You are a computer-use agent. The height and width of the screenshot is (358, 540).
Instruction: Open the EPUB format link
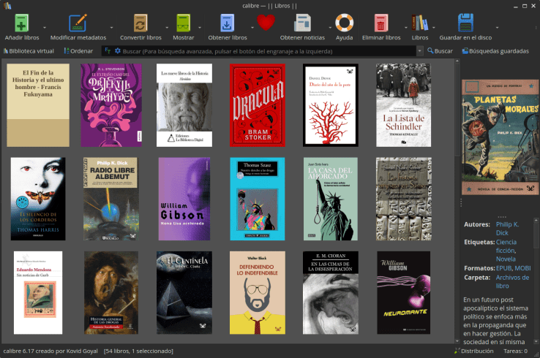(503, 268)
